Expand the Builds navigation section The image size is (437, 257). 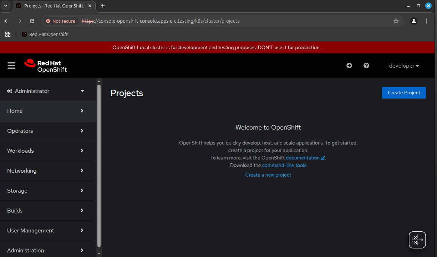[x=48, y=211]
